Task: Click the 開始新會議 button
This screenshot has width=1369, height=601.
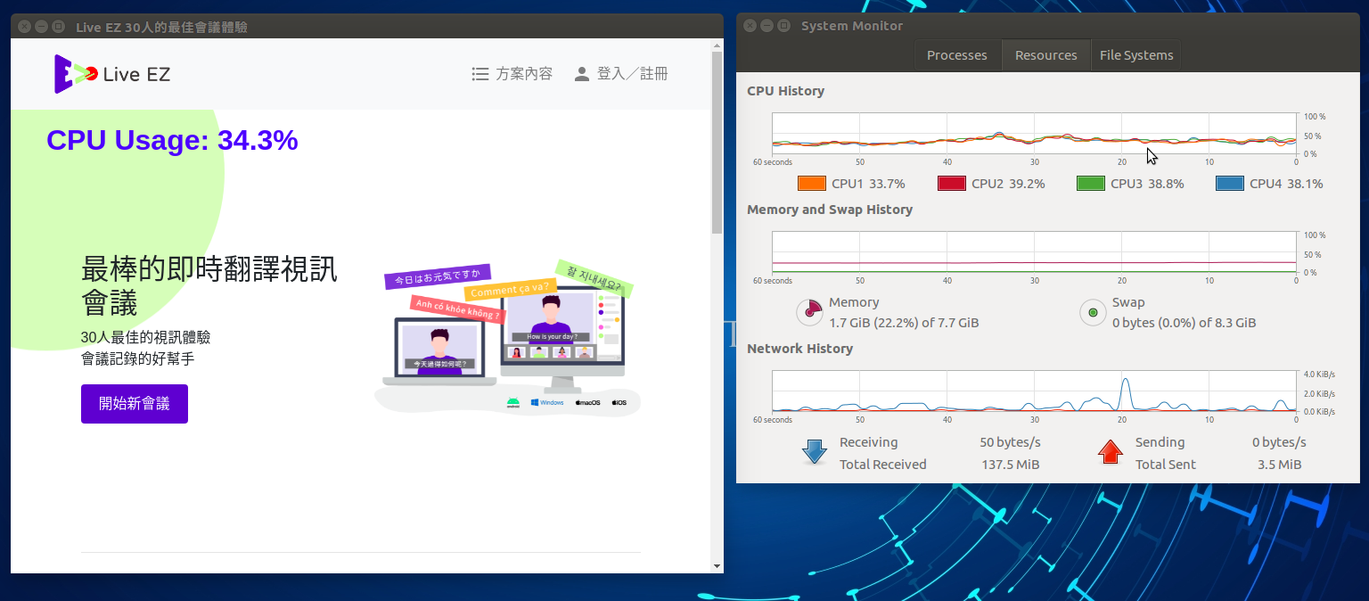Action: coord(135,404)
